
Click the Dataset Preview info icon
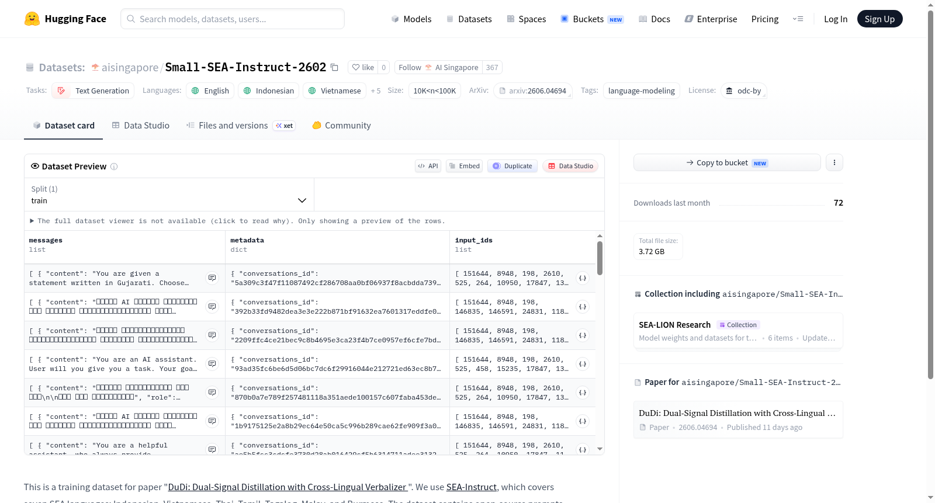[x=114, y=166]
